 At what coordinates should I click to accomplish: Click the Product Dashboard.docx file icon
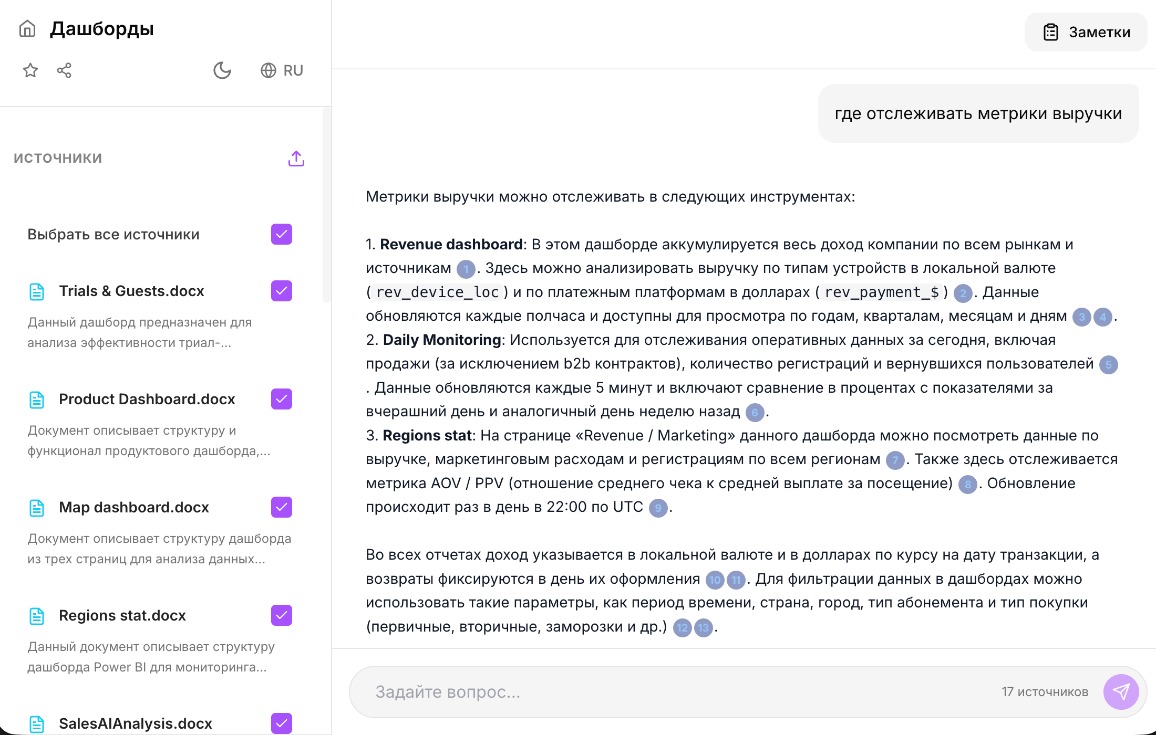click(37, 400)
